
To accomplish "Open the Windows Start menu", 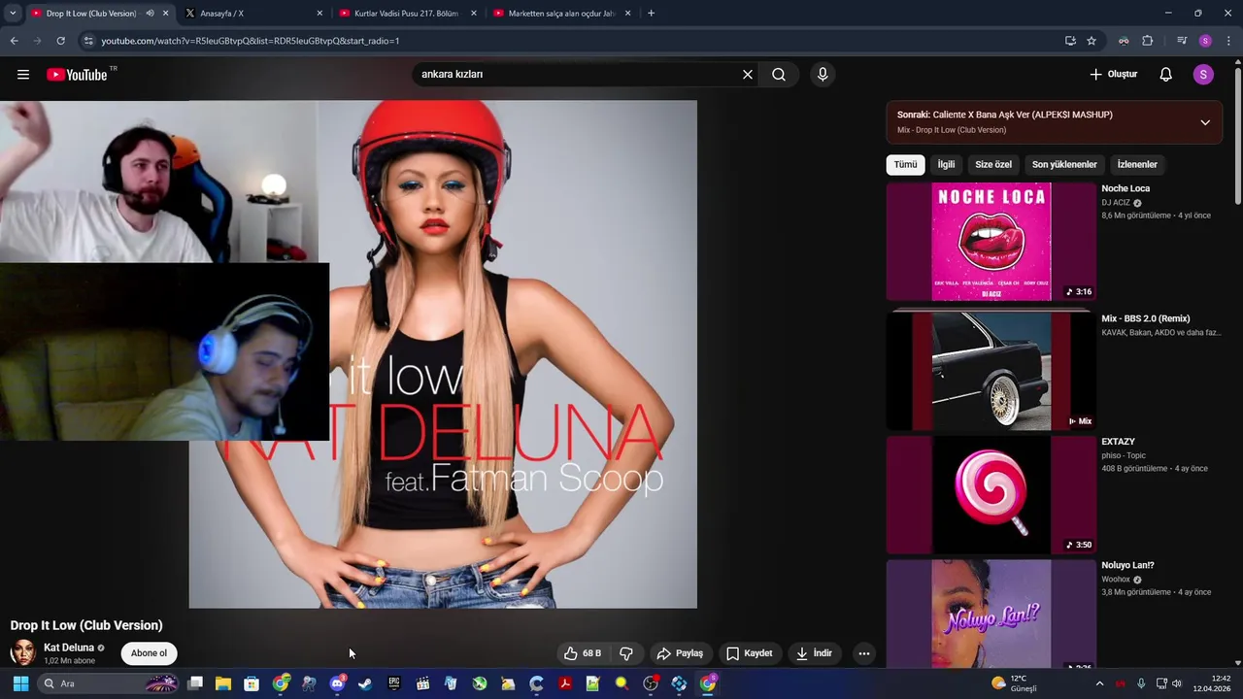I will pyautogui.click(x=20, y=683).
